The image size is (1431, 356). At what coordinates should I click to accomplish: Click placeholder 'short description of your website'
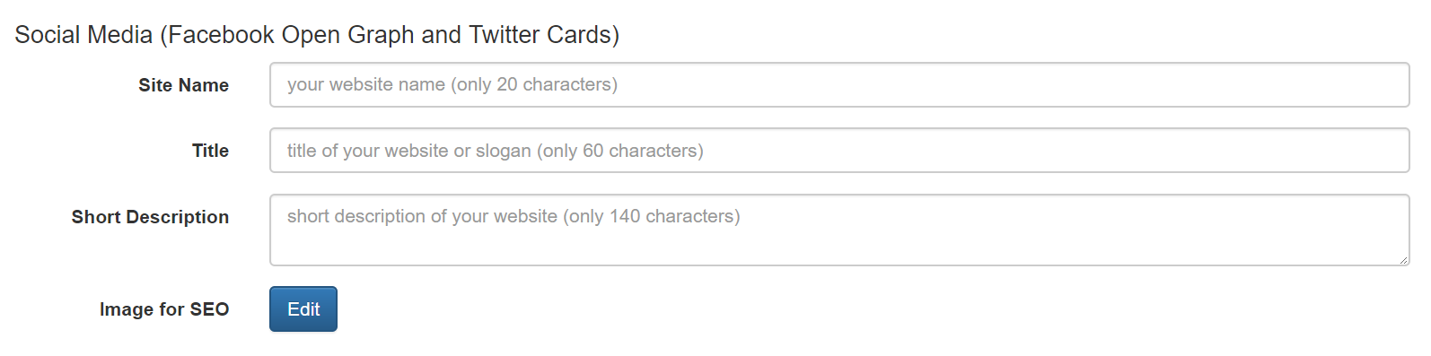422,216
